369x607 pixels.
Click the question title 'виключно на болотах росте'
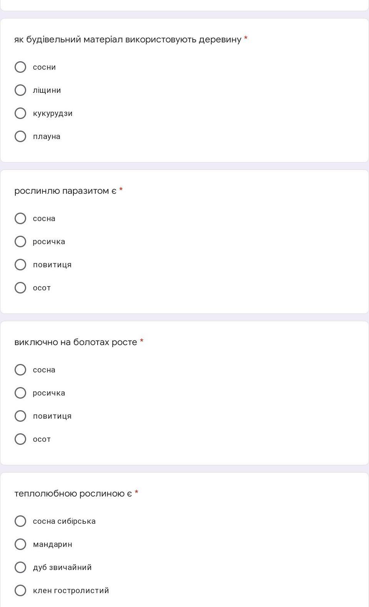[76, 342]
